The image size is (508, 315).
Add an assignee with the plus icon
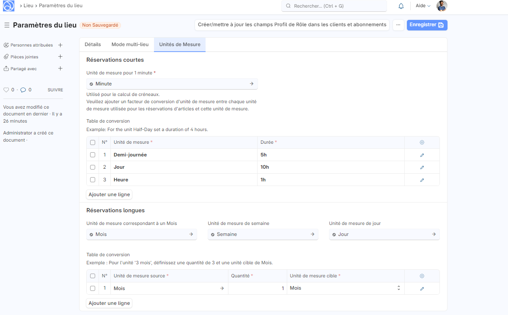coord(60,45)
